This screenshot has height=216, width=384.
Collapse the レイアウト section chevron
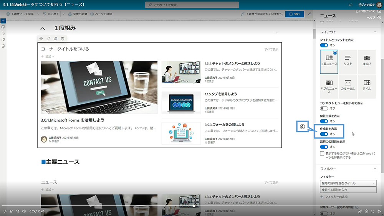375,32
